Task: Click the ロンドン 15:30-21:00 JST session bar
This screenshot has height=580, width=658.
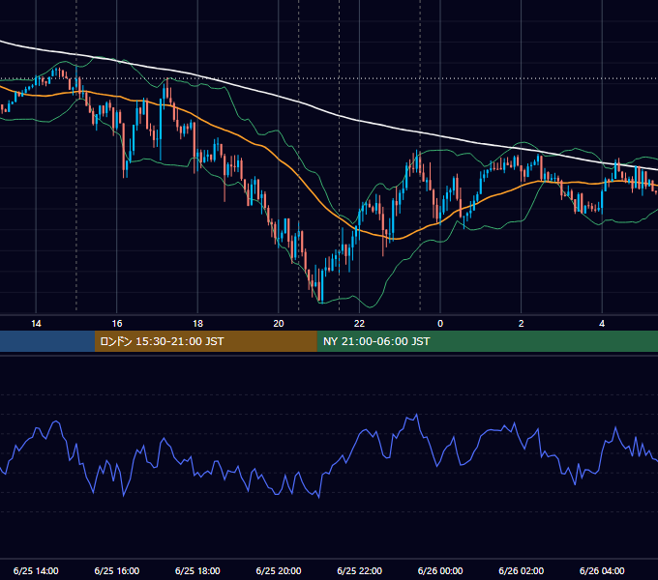Action: tap(205, 341)
